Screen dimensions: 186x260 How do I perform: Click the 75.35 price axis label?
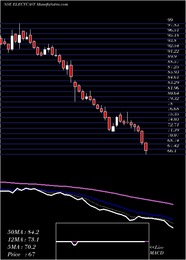tap(173, 114)
